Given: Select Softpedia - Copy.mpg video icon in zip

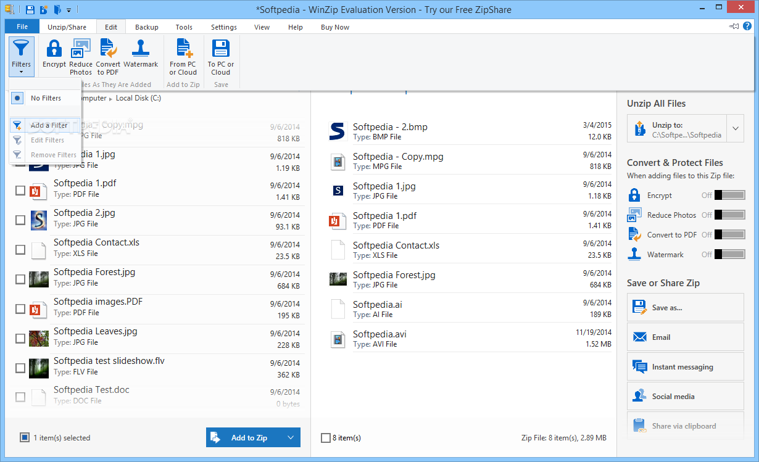Looking at the screenshot, I should tap(338, 161).
